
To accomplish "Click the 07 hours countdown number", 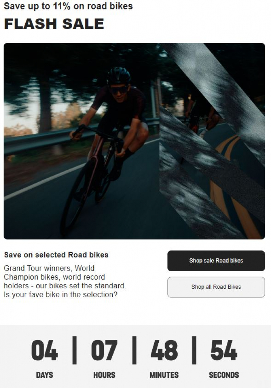I will tap(104, 350).
